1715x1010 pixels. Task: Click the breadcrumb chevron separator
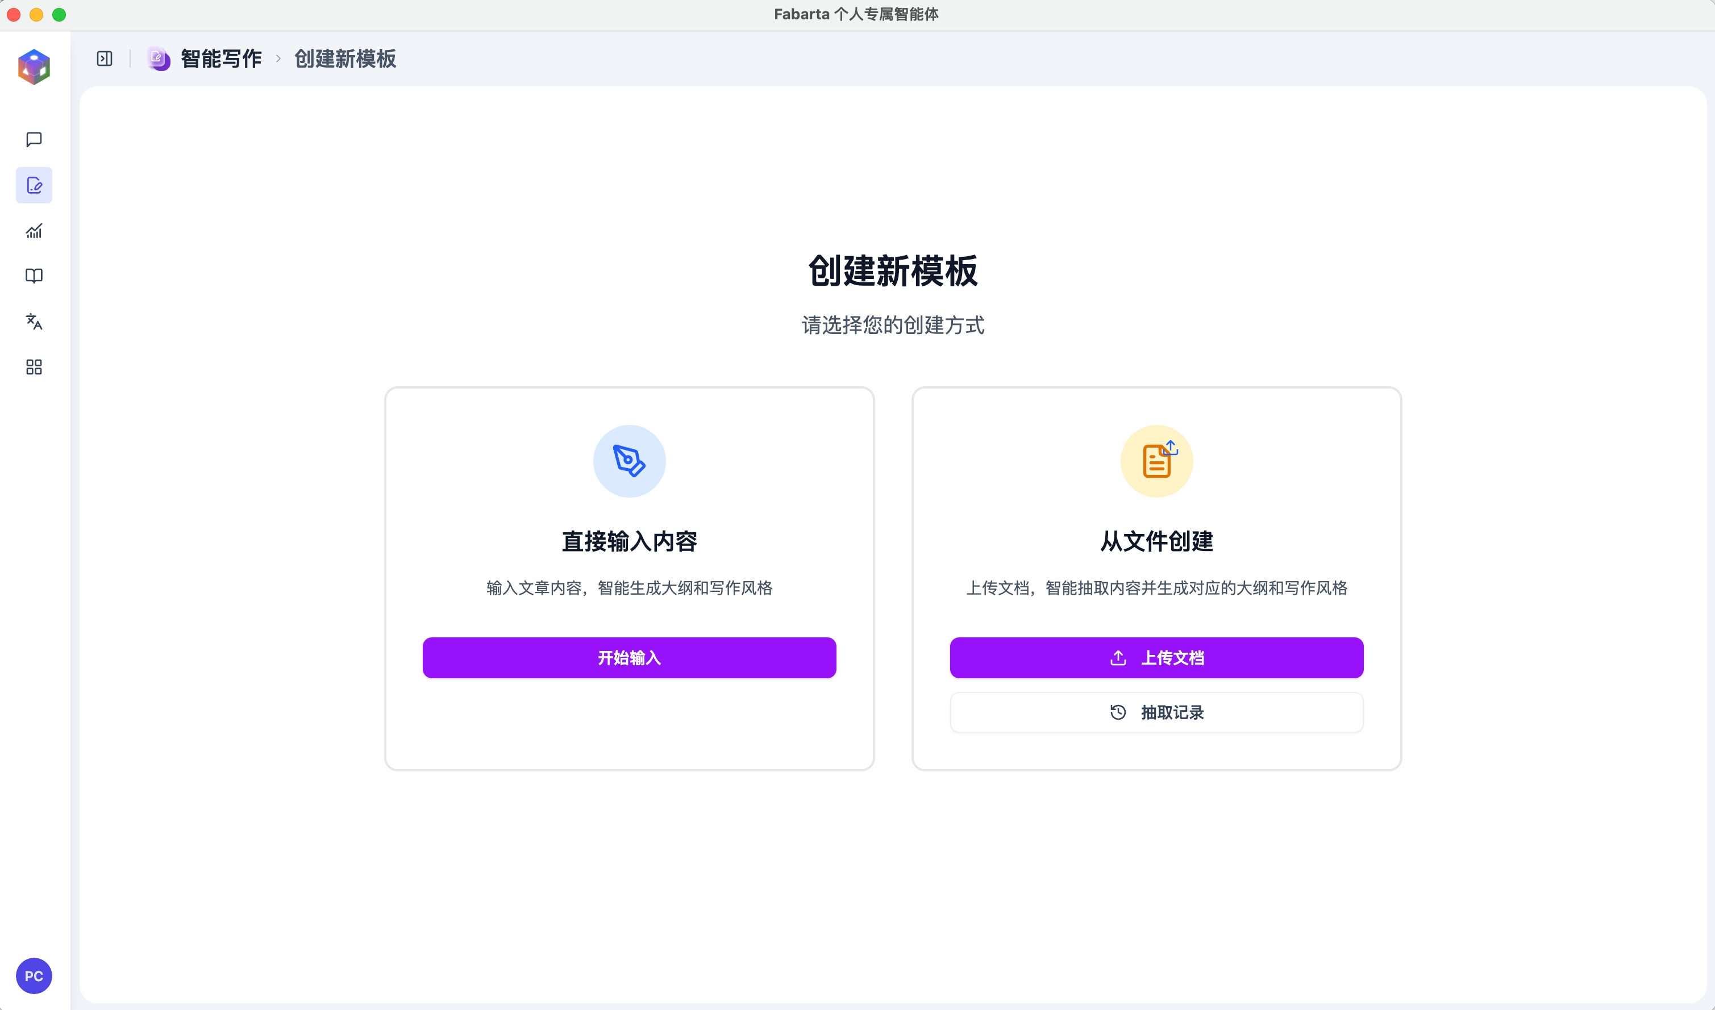(278, 59)
